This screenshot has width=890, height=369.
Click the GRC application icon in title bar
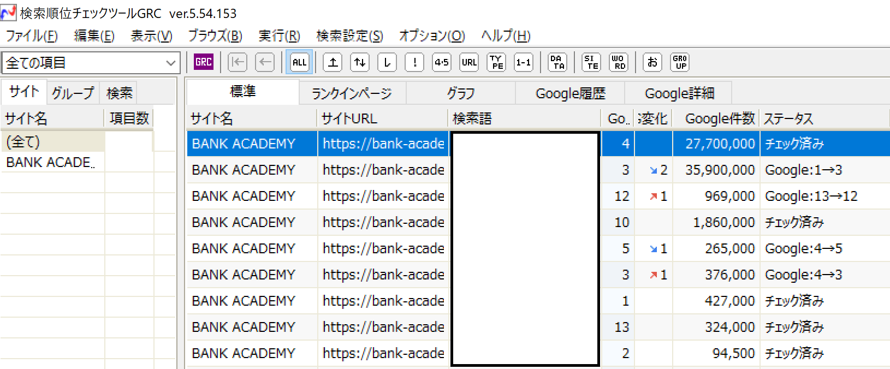[x=8, y=13]
